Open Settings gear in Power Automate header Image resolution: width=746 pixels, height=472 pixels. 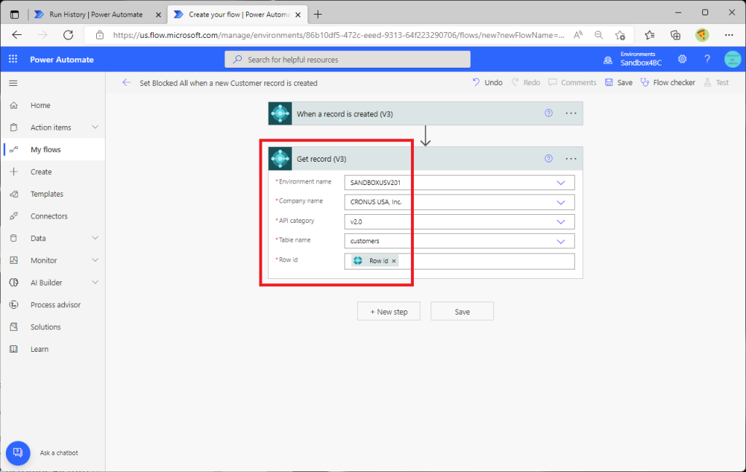pos(682,59)
